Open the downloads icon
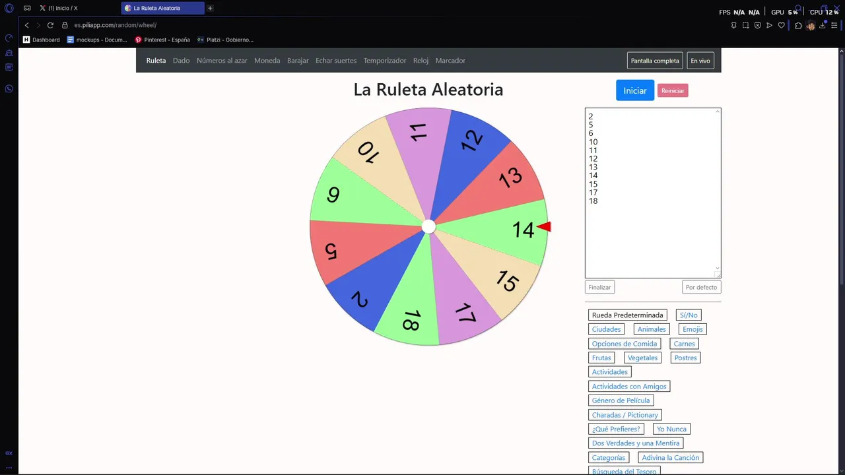 823,25
